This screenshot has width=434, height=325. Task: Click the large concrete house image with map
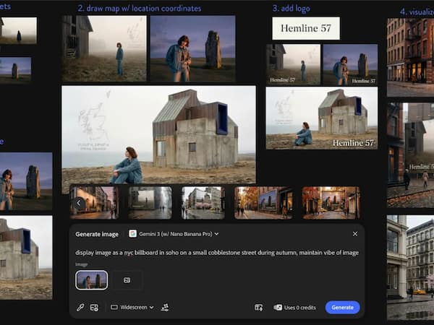pos(158,134)
